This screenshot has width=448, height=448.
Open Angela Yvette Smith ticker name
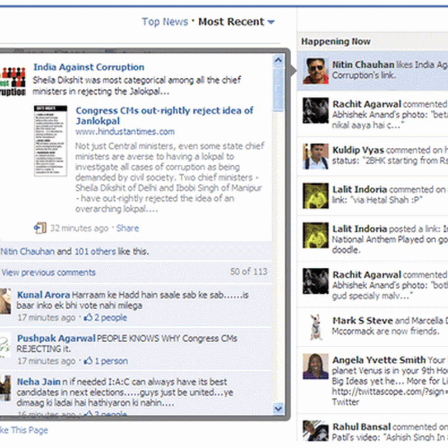tap(379, 360)
